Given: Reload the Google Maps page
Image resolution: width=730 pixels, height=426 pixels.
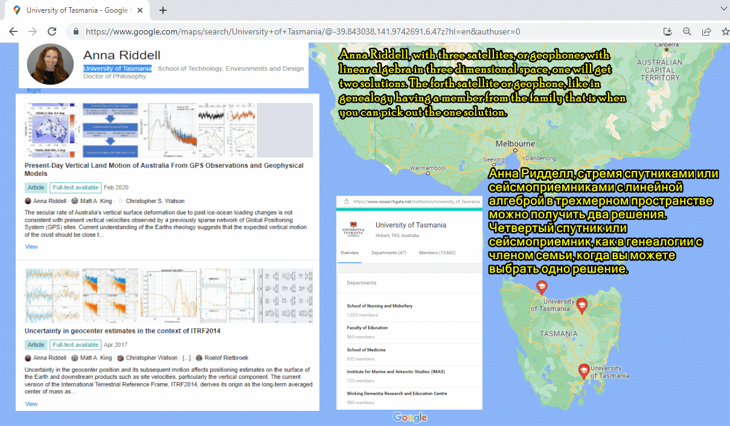Looking at the screenshot, I should click(52, 31).
